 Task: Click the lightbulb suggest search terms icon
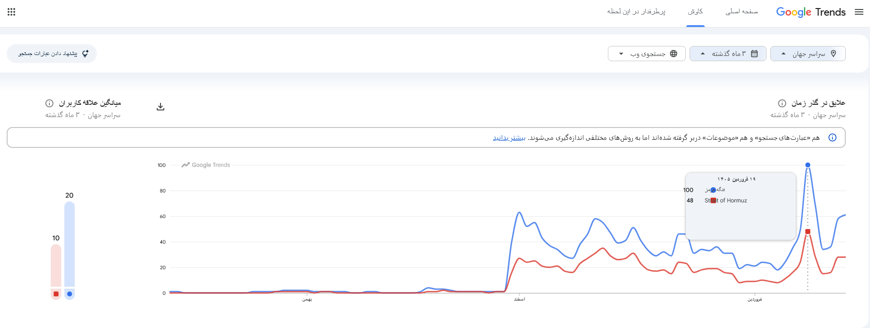(x=85, y=54)
